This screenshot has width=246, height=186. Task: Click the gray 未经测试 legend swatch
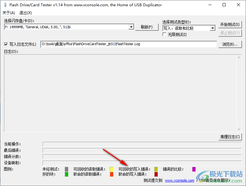pos(67,169)
